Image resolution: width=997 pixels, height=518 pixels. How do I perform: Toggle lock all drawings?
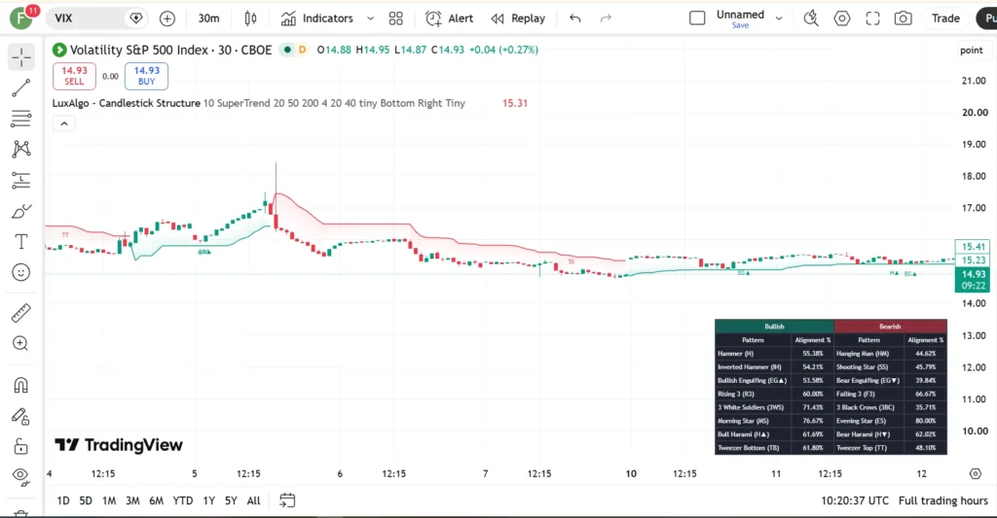tap(21, 446)
